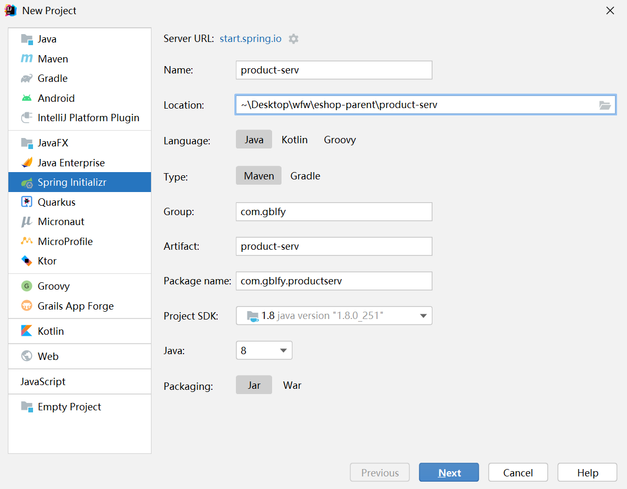Select Groovy as the language

tap(340, 140)
